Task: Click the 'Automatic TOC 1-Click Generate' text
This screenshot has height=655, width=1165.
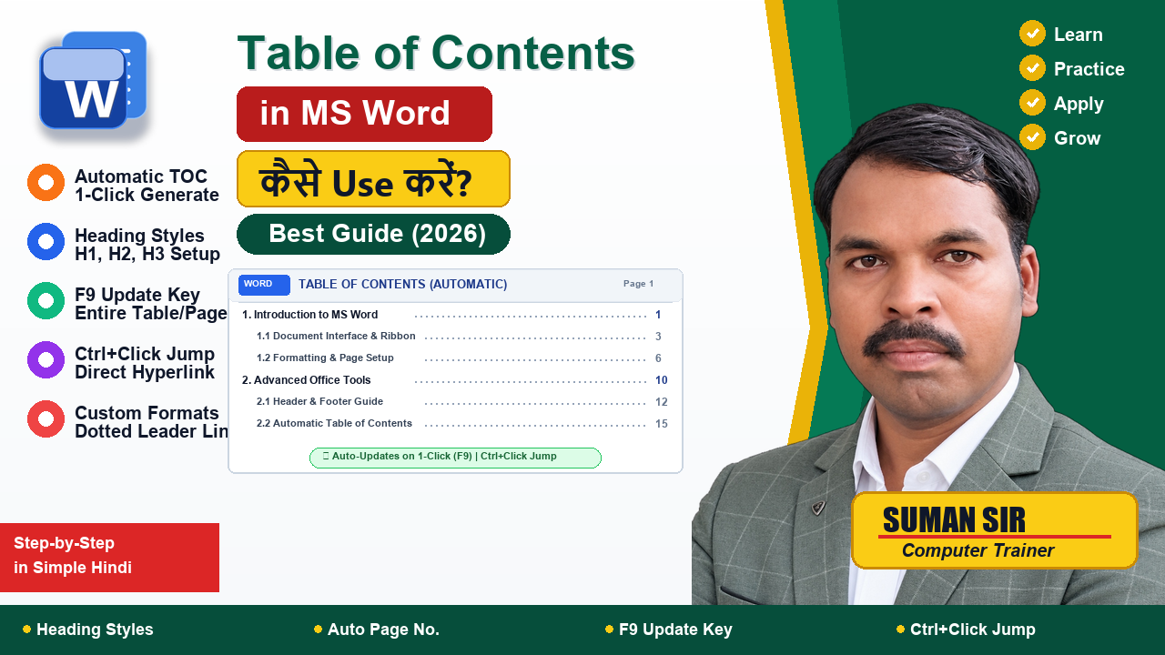Action: pyautogui.click(x=147, y=186)
